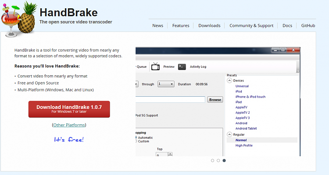This screenshot has height=175, width=329.
Task: Open the Downloads menu item
Action: coord(209,25)
